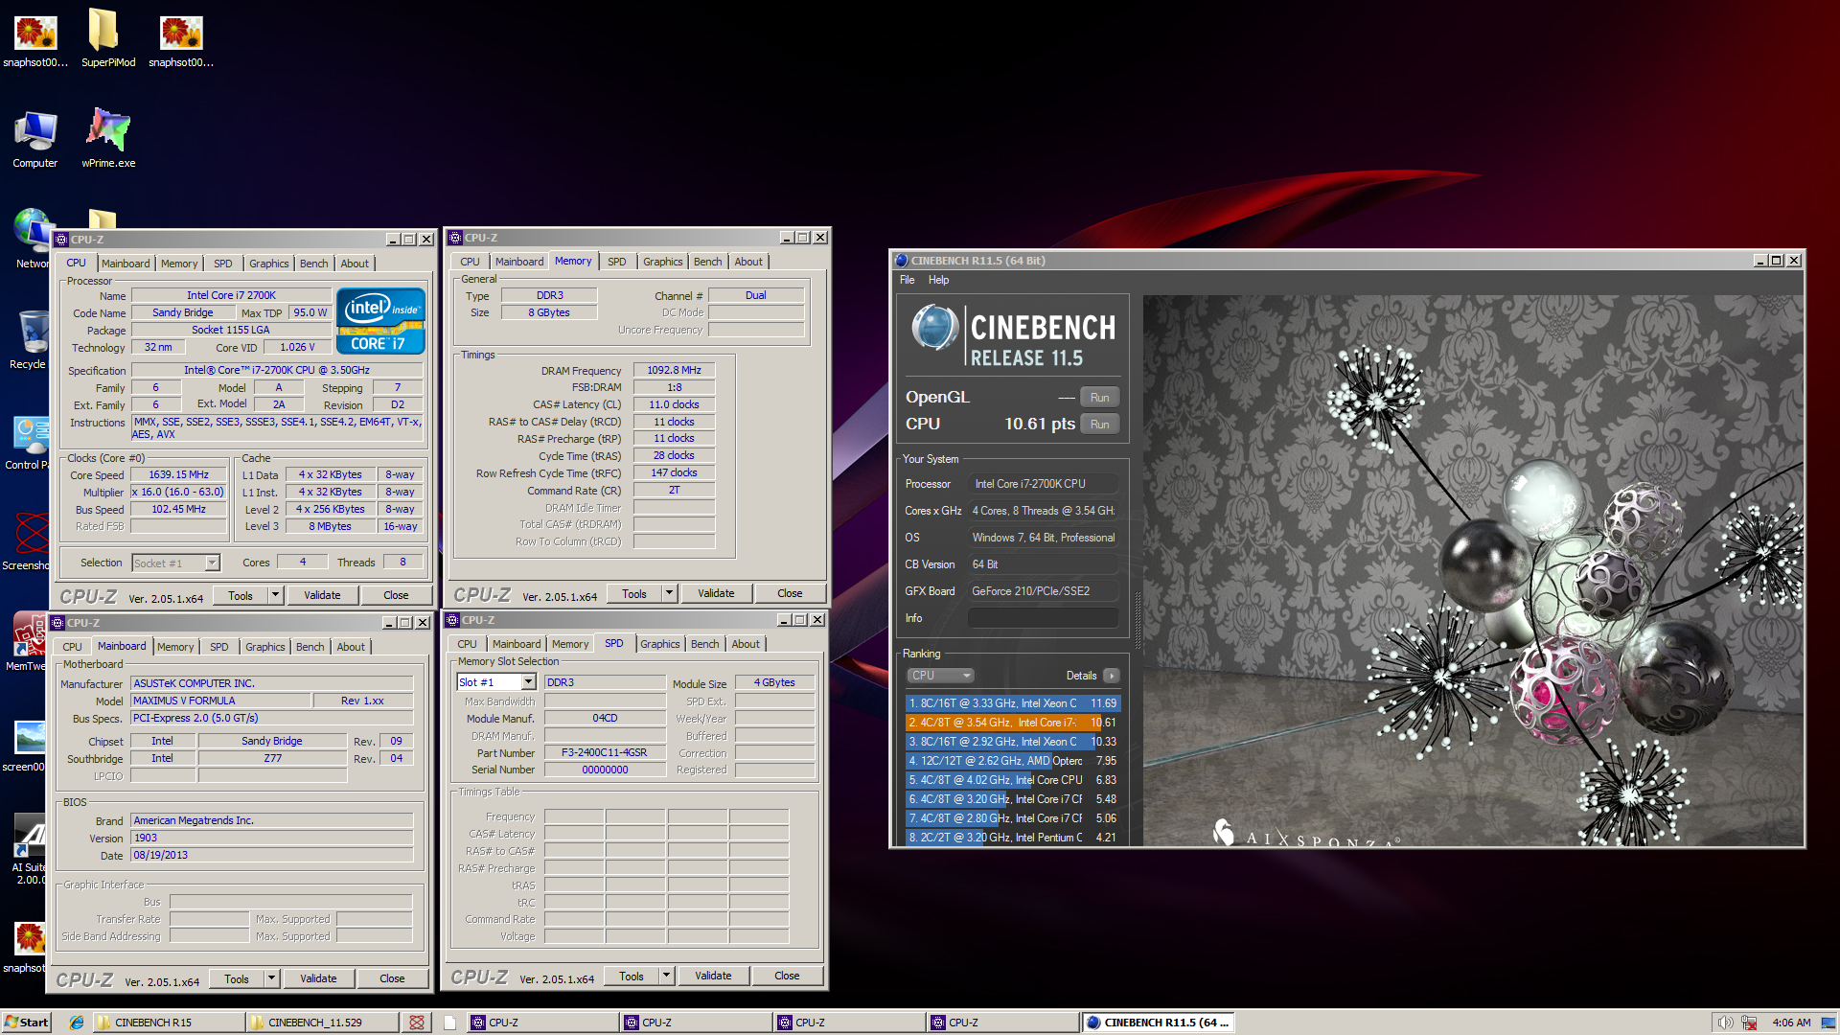
Task: Expand Tools dropdown arrow in SPD tab window
Action: [666, 977]
